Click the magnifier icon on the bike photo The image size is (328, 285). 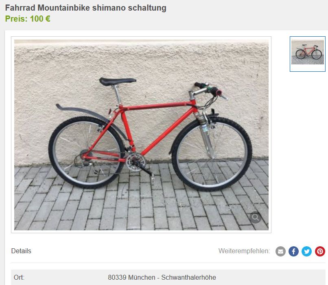(x=255, y=217)
